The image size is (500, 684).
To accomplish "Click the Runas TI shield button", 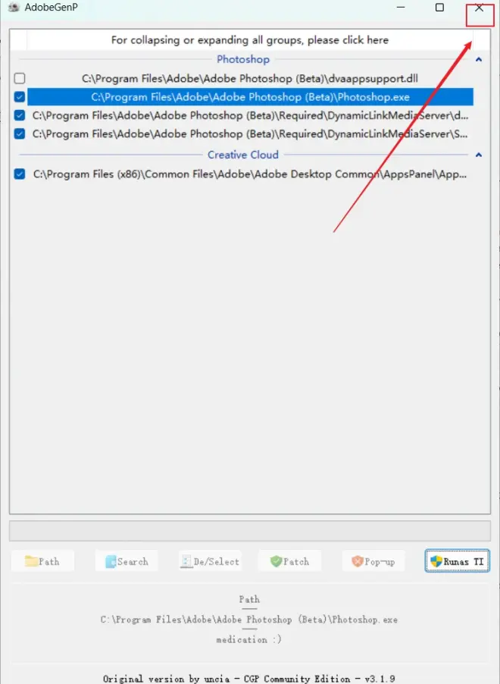I will click(x=458, y=561).
